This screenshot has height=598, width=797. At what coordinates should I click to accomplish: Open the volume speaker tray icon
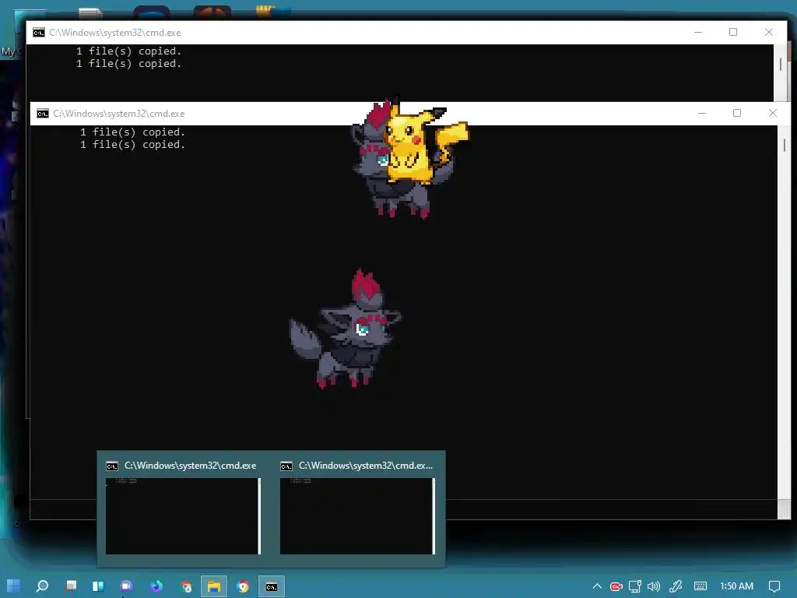pos(654,586)
